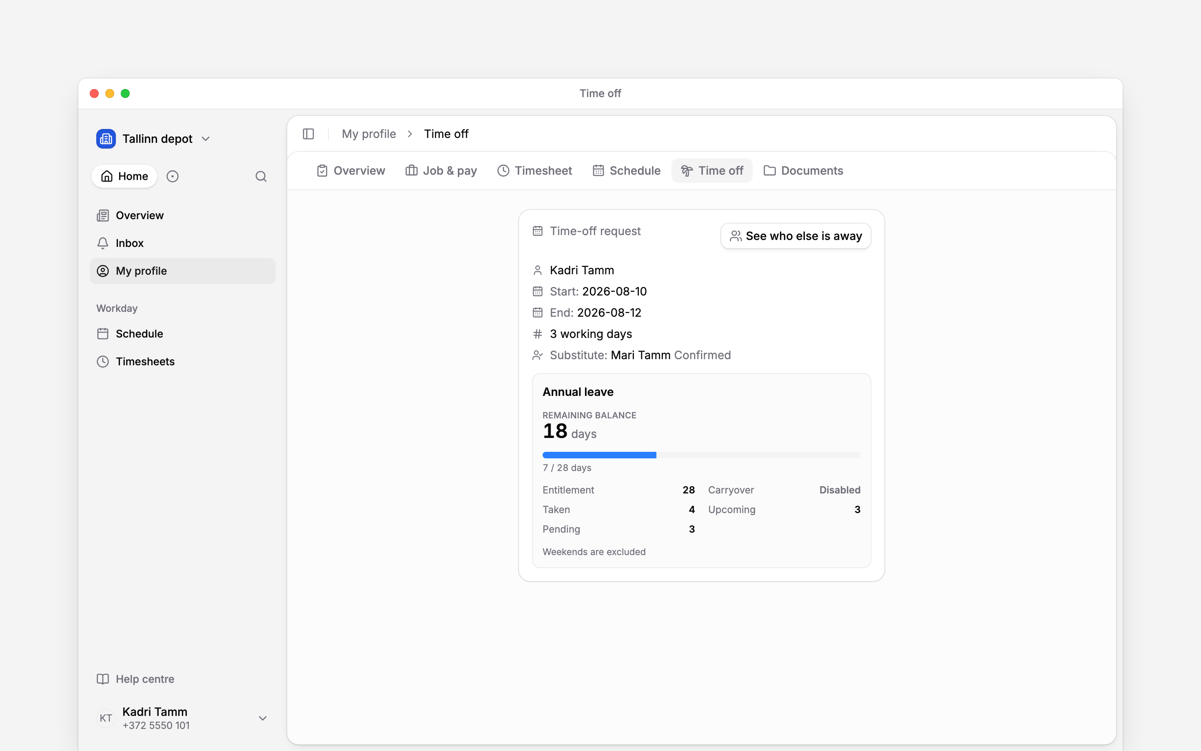1201x751 pixels.
Task: Go to My profile breadcrumb link
Action: point(369,134)
